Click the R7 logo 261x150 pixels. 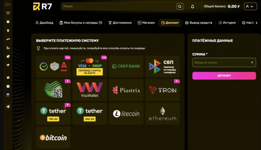click(43, 6)
